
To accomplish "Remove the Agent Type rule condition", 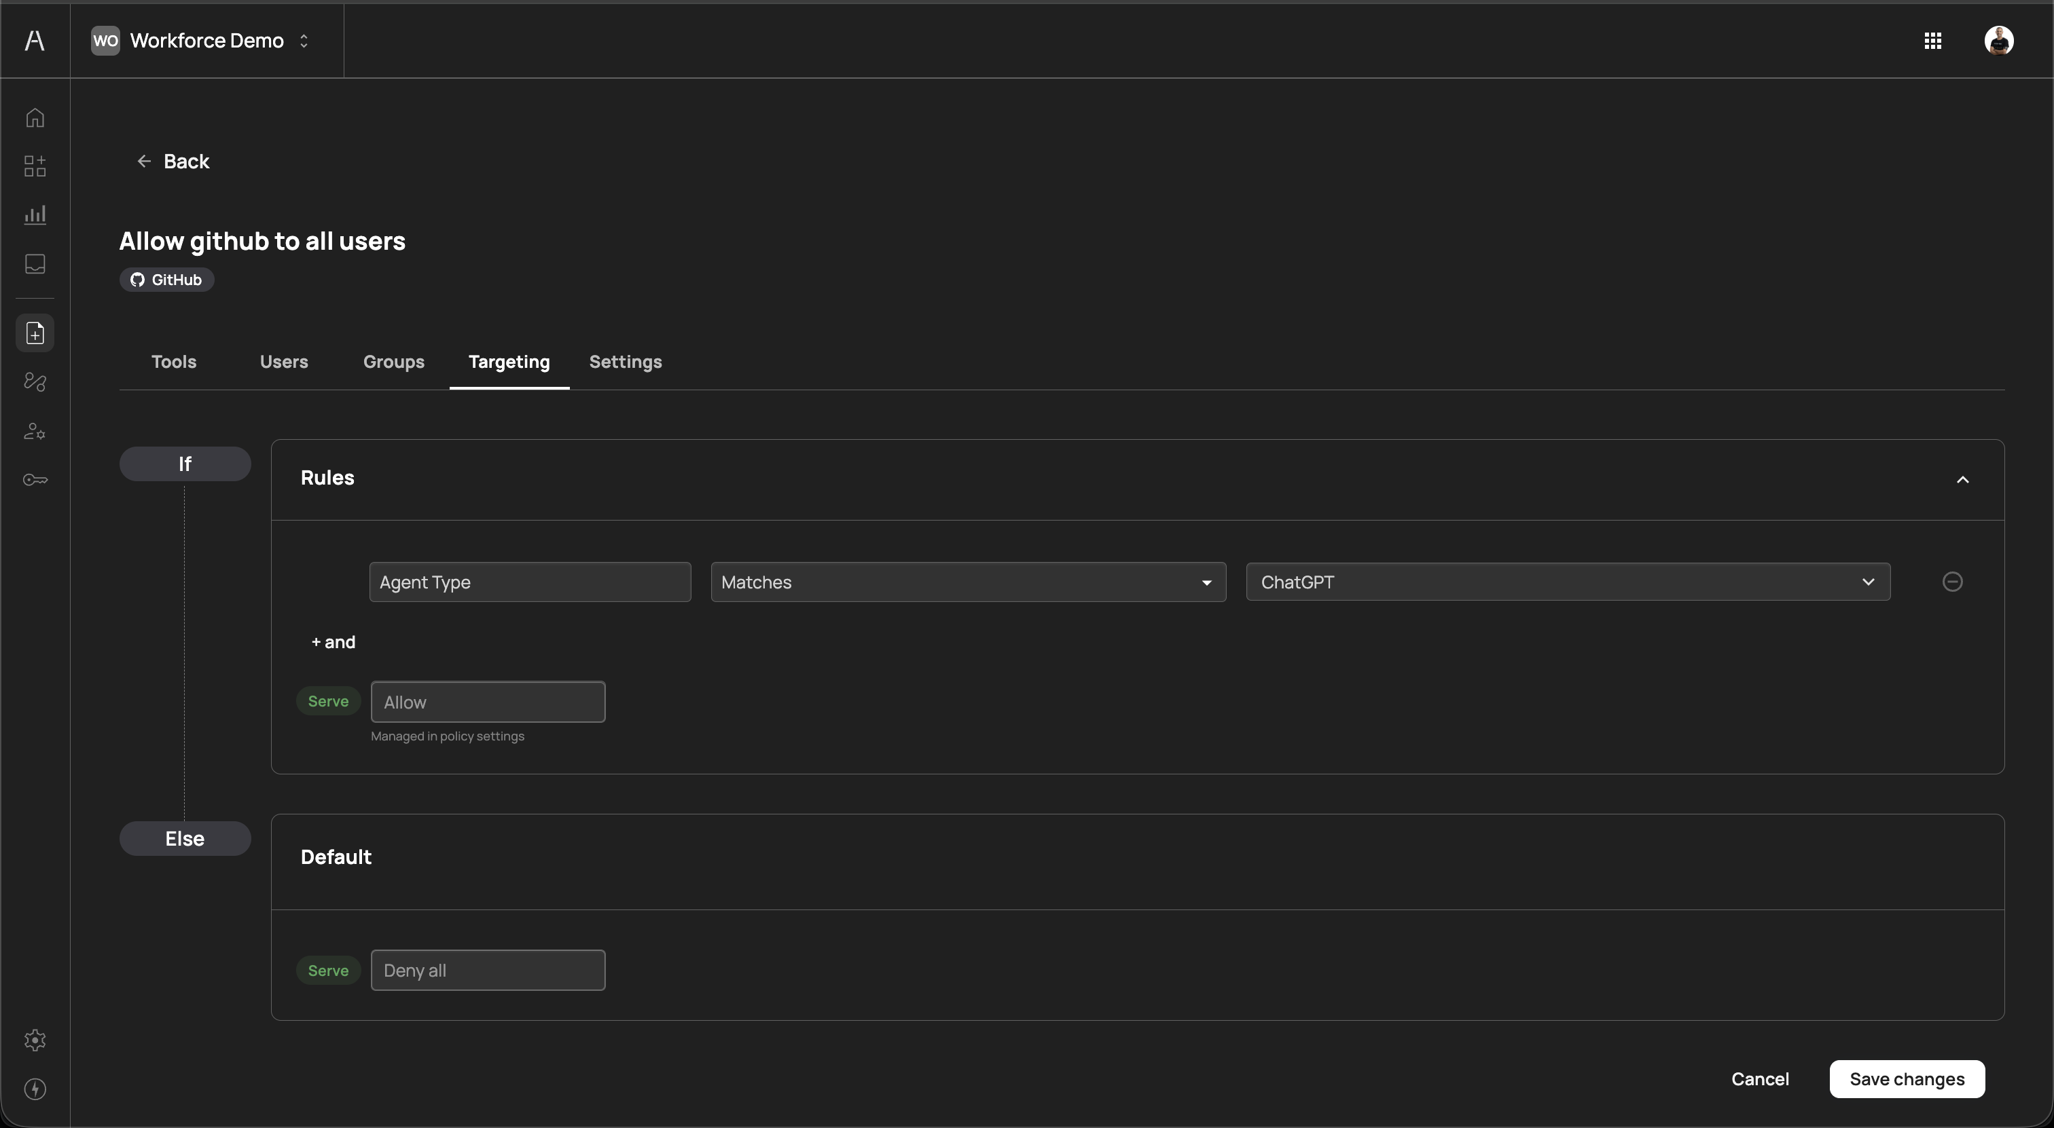I will click(x=1952, y=582).
